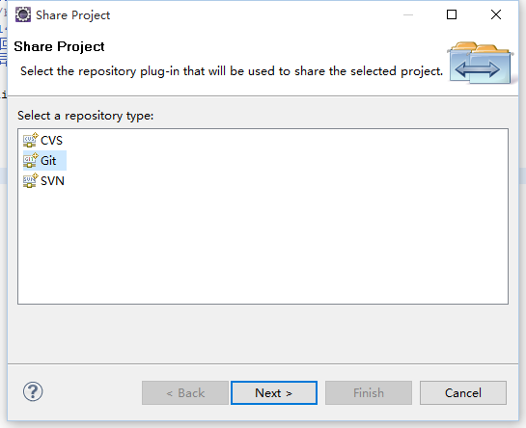Open the dialog help question mark
Viewport: 526px width, 428px height.
33,391
